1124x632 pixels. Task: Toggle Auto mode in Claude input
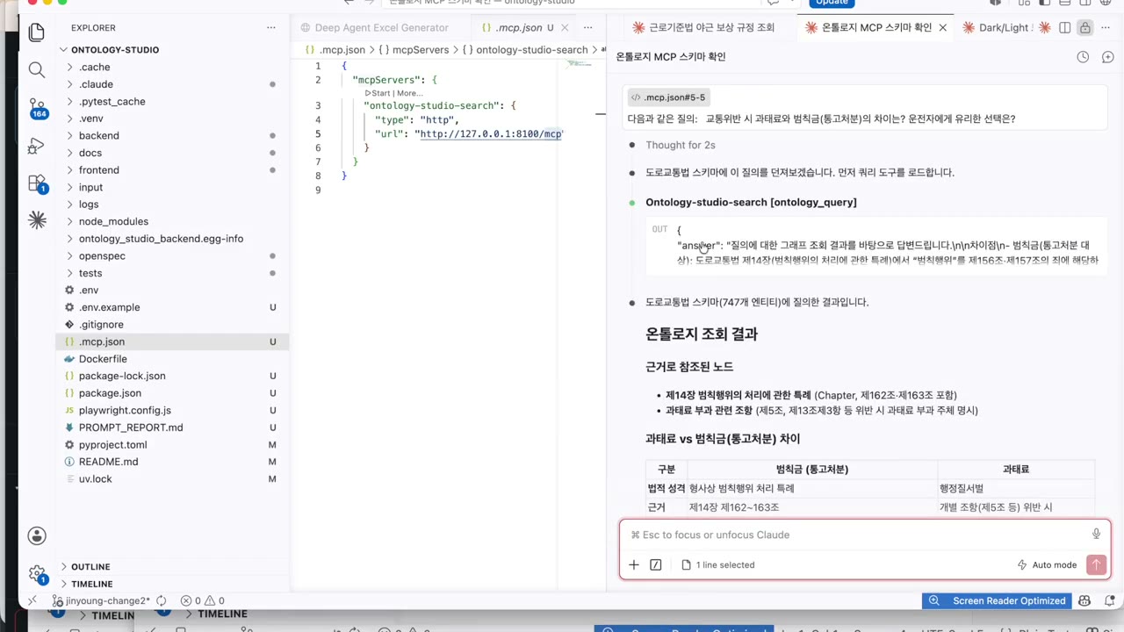pos(1047,565)
